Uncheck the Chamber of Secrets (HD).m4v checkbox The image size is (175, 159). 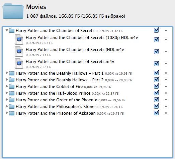click(156, 51)
